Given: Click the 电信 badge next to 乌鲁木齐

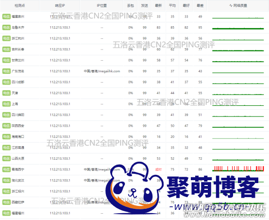Looking at the screenshot, I should point(6,28).
